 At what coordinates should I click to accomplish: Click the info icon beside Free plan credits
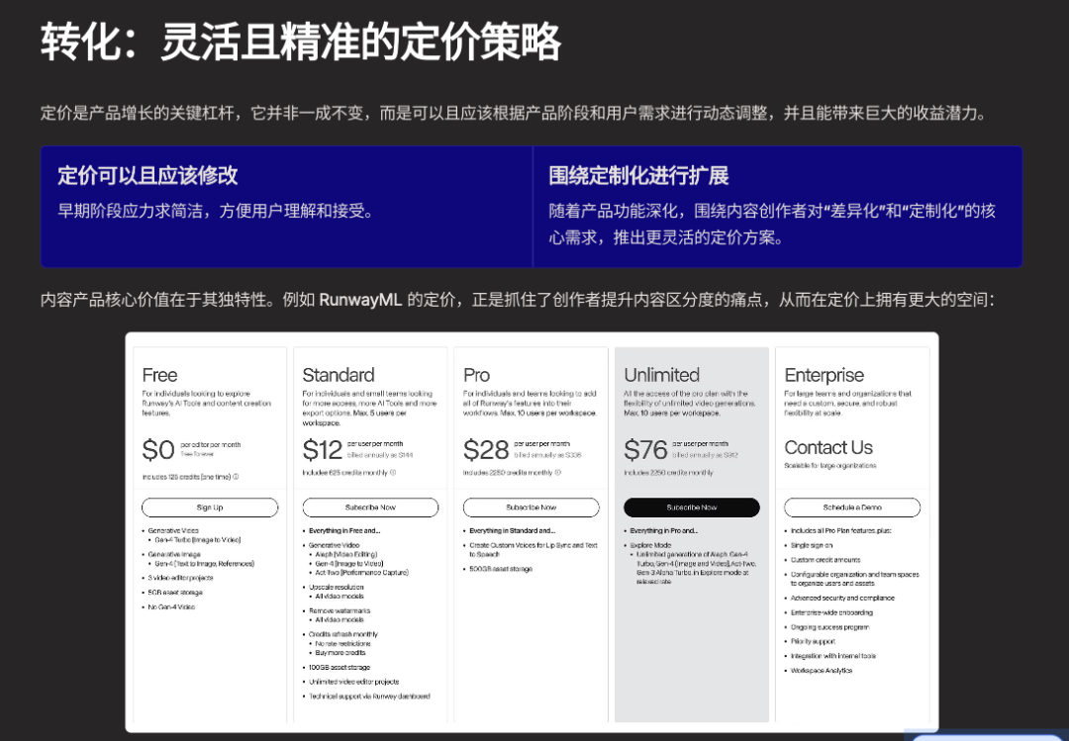pos(236,477)
